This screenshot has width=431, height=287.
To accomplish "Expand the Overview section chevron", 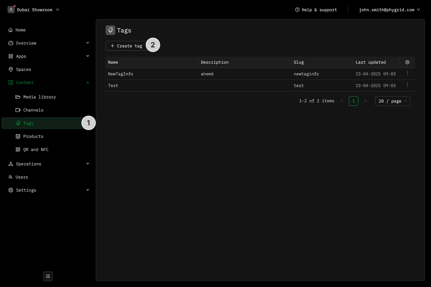I will [88, 43].
